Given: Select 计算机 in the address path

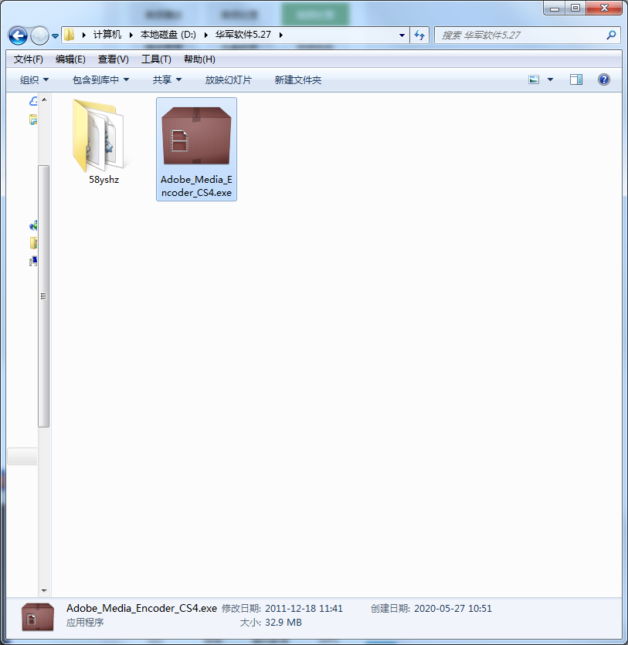Looking at the screenshot, I should (107, 35).
